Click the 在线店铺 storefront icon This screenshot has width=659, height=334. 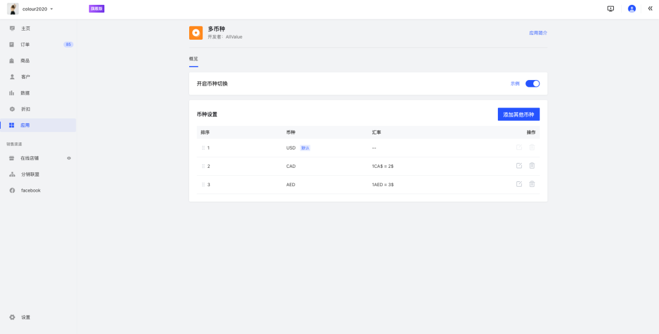(x=12, y=158)
